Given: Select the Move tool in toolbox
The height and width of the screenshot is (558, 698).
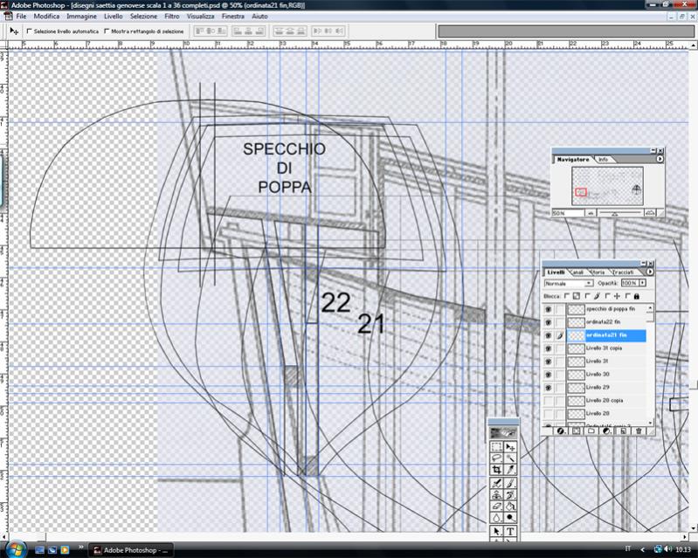Looking at the screenshot, I should (x=510, y=446).
